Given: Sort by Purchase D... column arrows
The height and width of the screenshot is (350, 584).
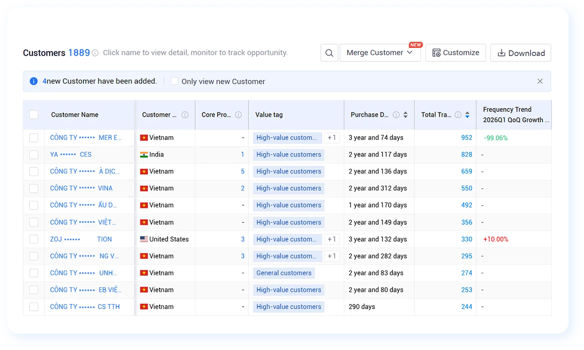Looking at the screenshot, I should pos(406,115).
